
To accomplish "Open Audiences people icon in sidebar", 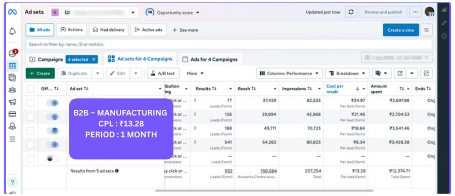I will [13, 90].
